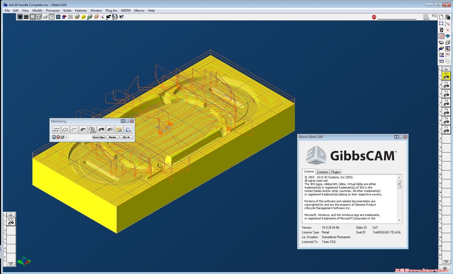453x274 pixels.
Task: Select the Holes process in Machining palette
Action: point(56,129)
